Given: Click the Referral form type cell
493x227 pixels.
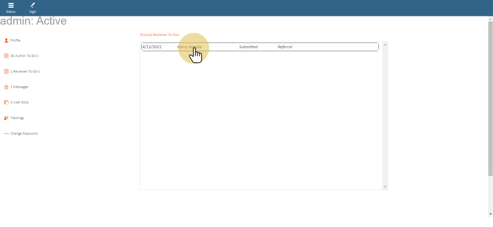Looking at the screenshot, I should pyautogui.click(x=285, y=47).
